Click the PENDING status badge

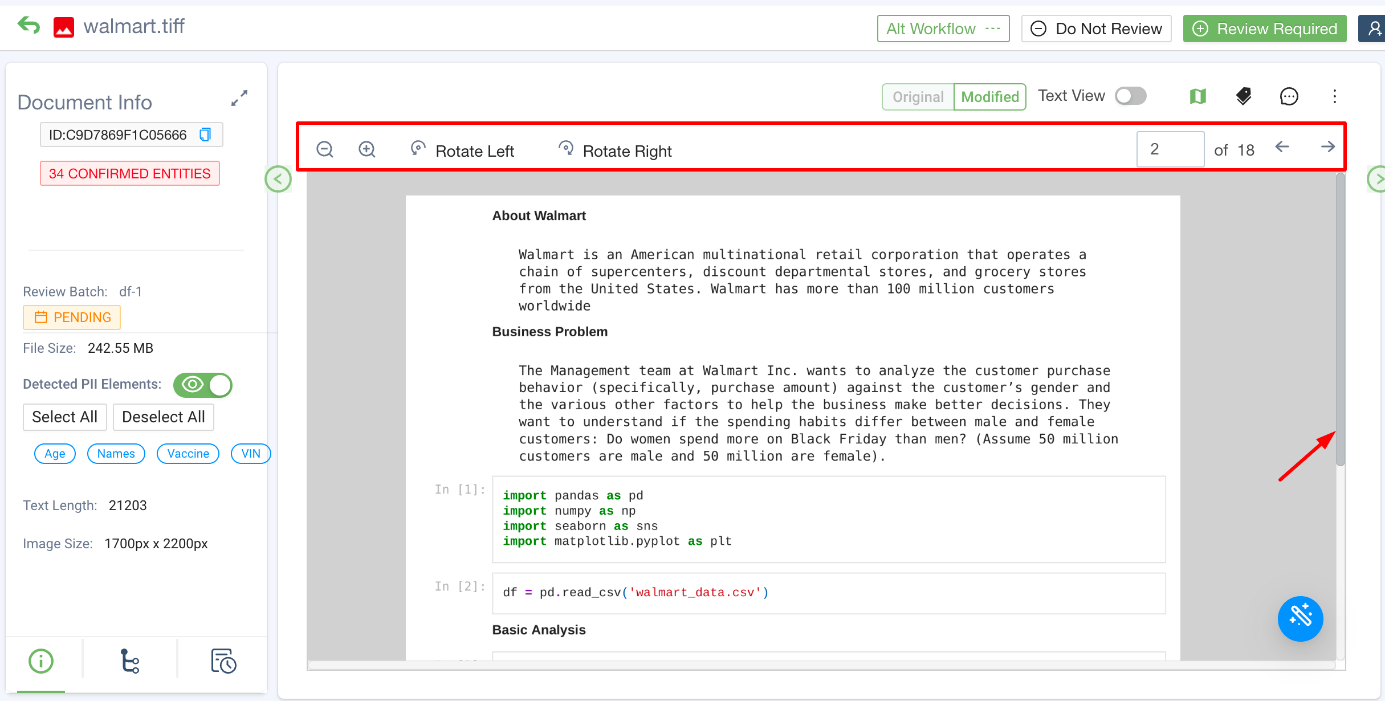tap(72, 317)
